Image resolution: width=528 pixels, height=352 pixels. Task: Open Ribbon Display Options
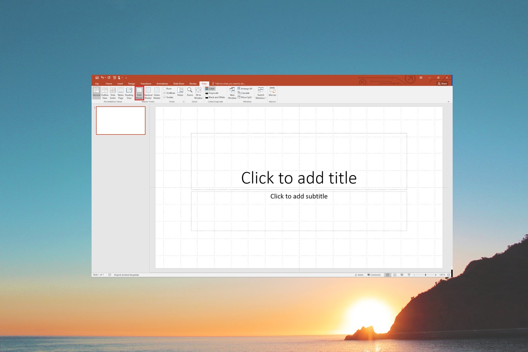tap(421, 78)
